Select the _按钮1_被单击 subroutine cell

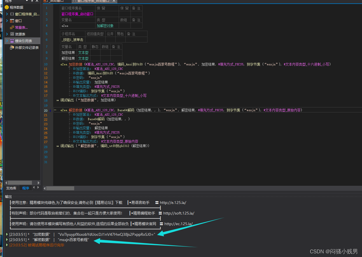click(x=73, y=40)
